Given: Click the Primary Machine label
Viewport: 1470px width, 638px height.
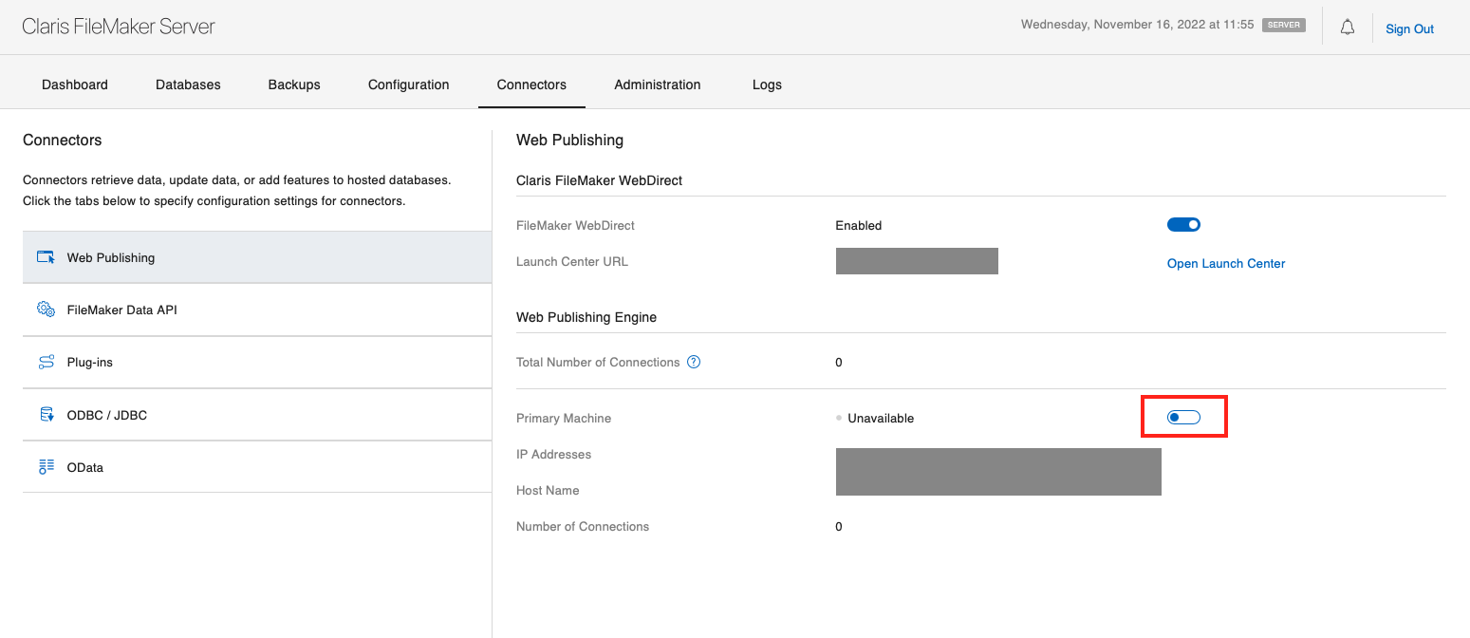Looking at the screenshot, I should click(564, 418).
